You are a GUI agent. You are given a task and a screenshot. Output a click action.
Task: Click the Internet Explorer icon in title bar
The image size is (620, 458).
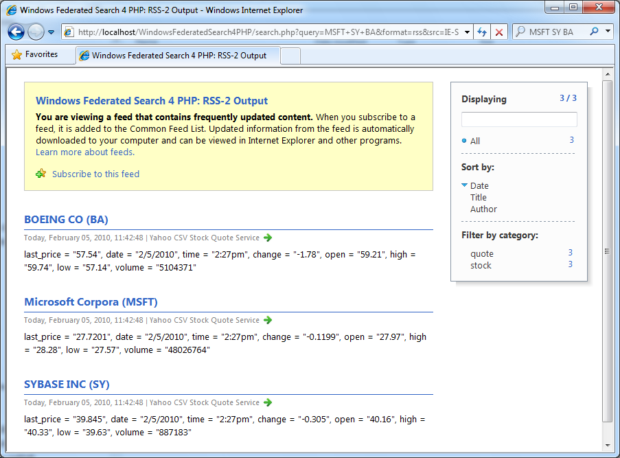[x=12, y=10]
